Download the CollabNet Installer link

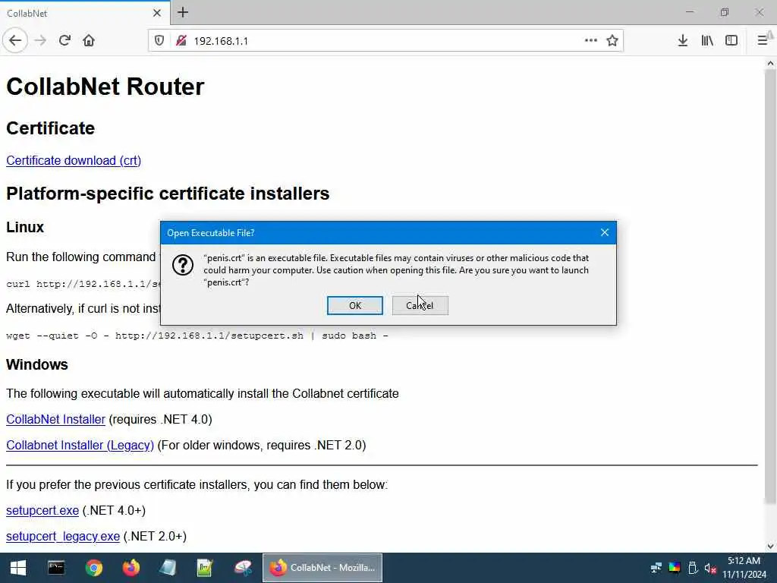55,419
